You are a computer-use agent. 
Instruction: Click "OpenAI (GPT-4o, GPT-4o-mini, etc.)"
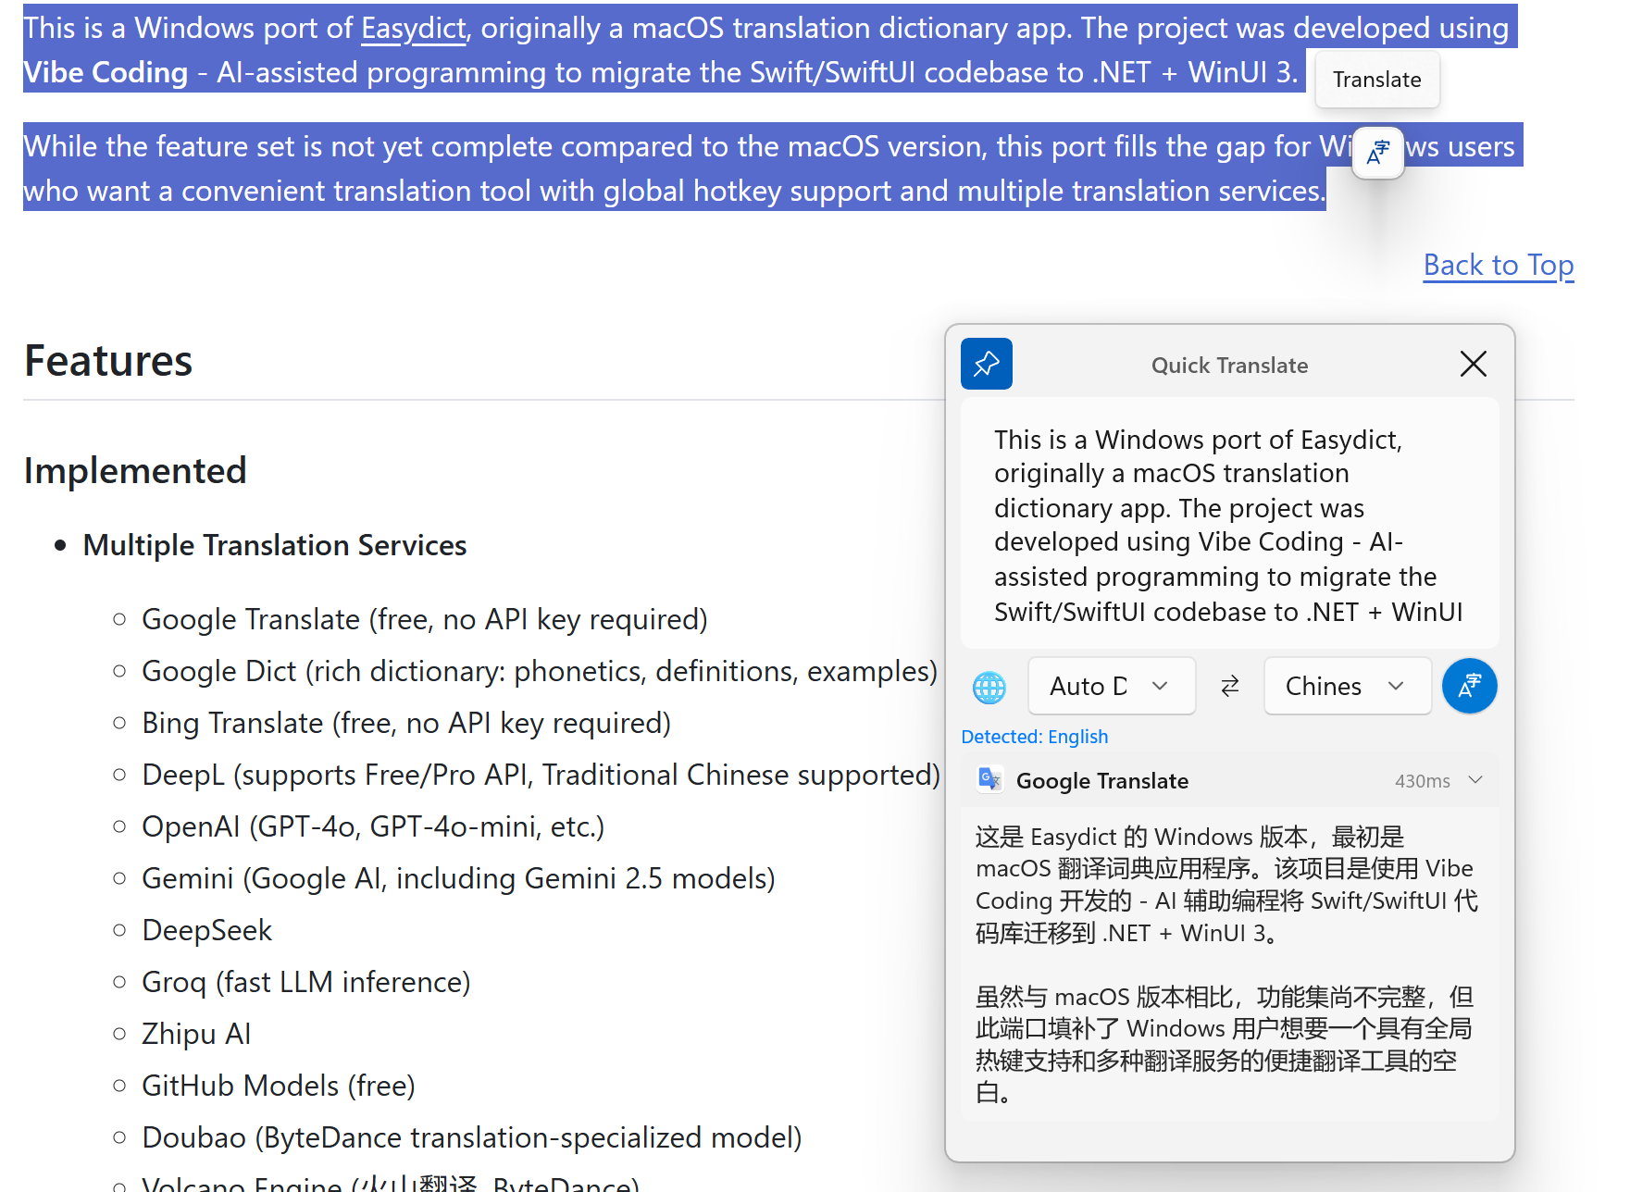[x=373, y=826]
